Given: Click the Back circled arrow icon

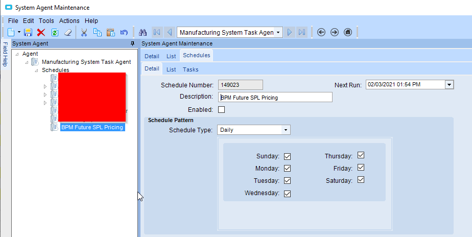Looking at the screenshot, I should (x=321, y=32).
